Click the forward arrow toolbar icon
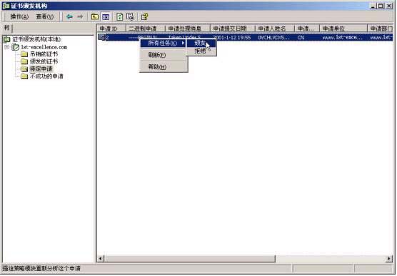This screenshot has width=397, height=276. click(x=80, y=16)
